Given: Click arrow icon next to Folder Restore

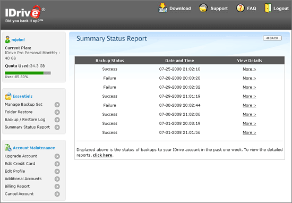Looking at the screenshot, I should point(57,112).
